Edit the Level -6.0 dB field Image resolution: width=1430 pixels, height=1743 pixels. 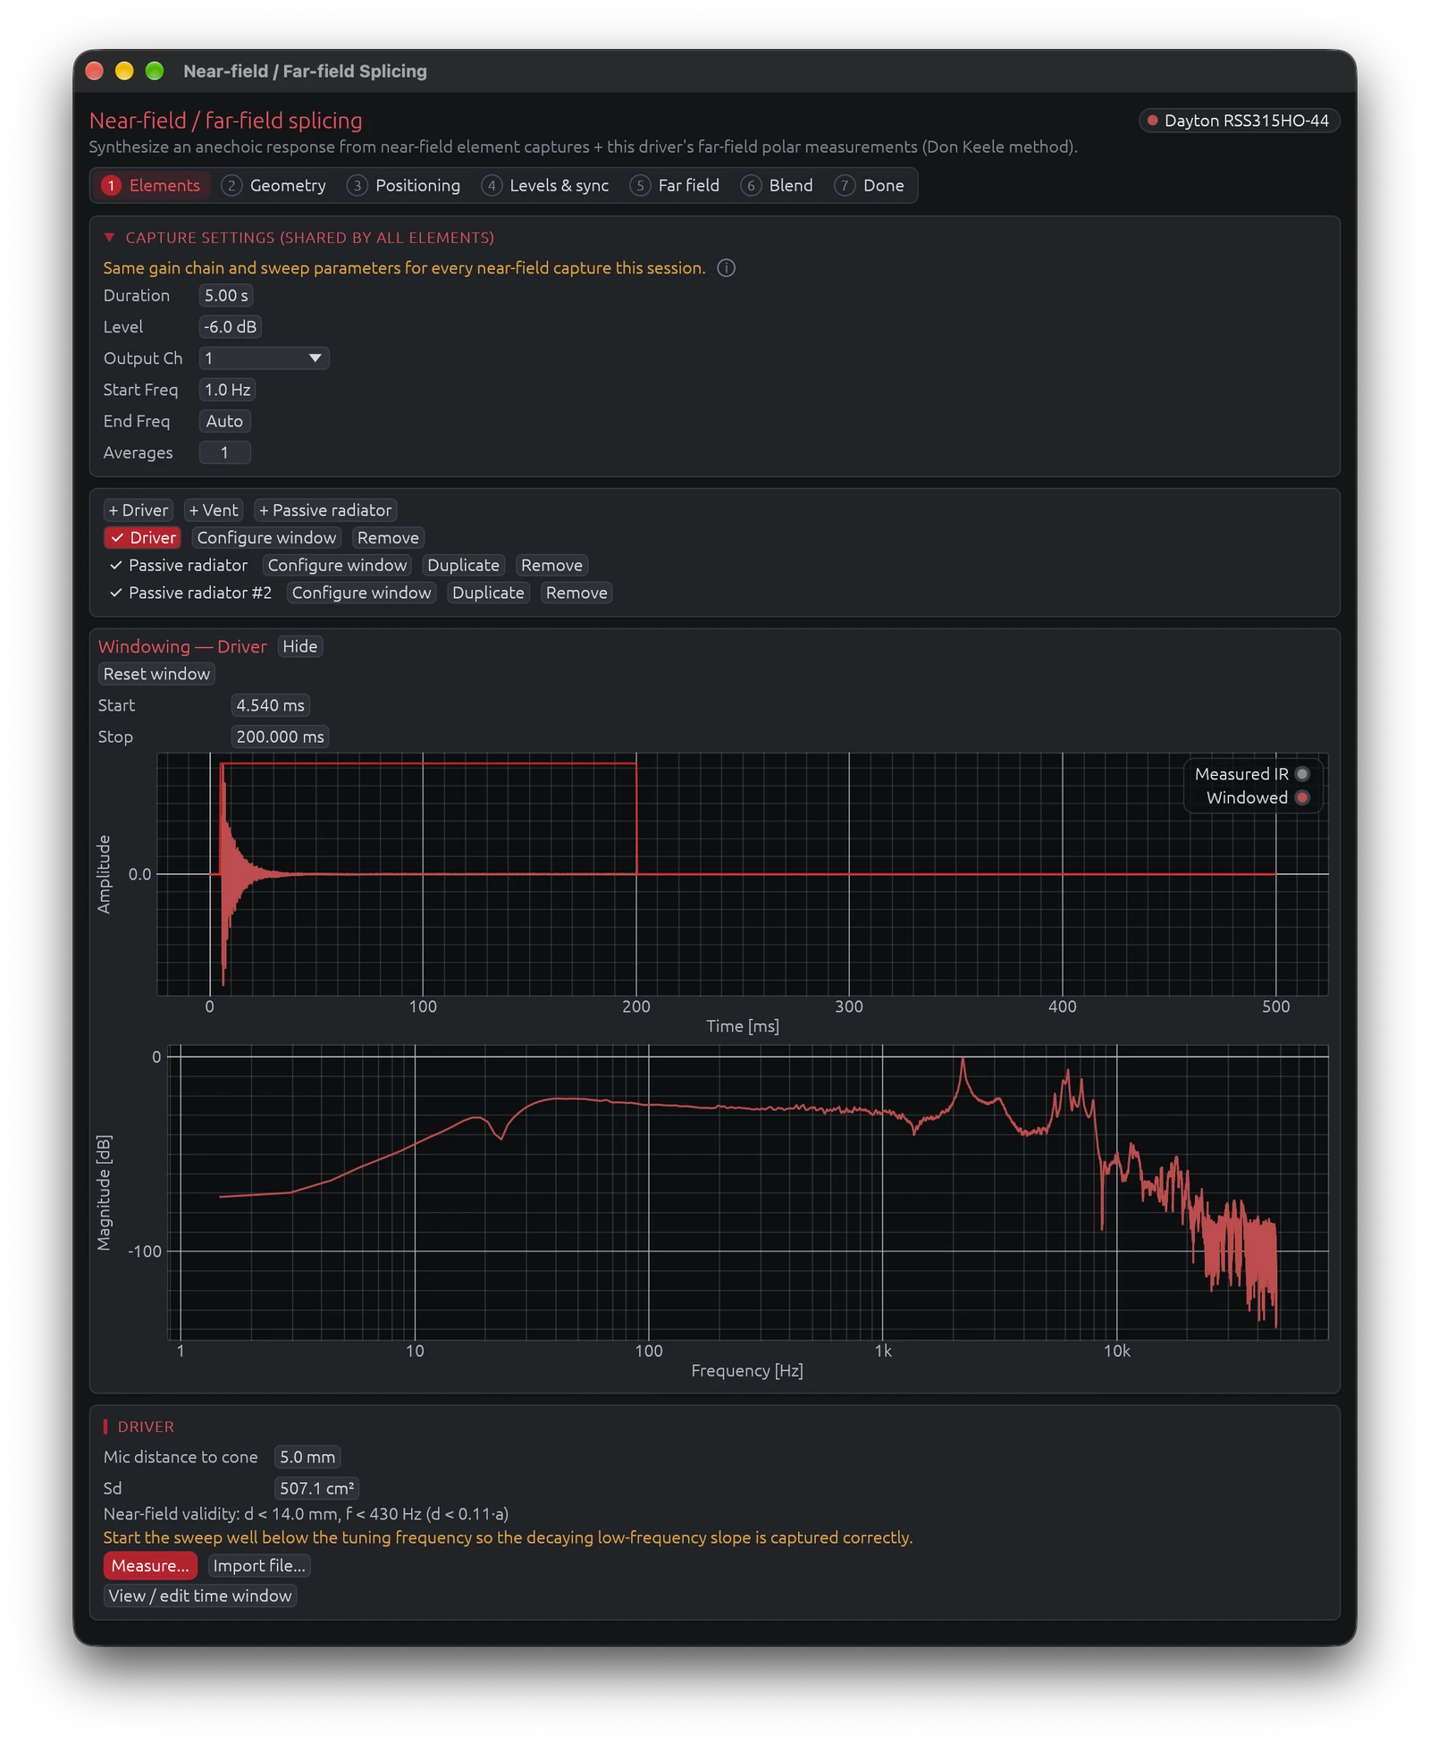pos(230,327)
